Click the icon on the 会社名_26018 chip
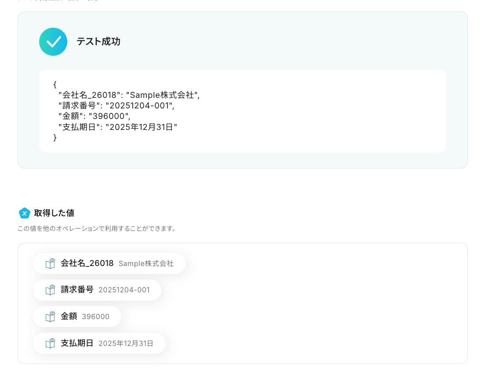This screenshot has height=374, width=488. pyautogui.click(x=51, y=263)
